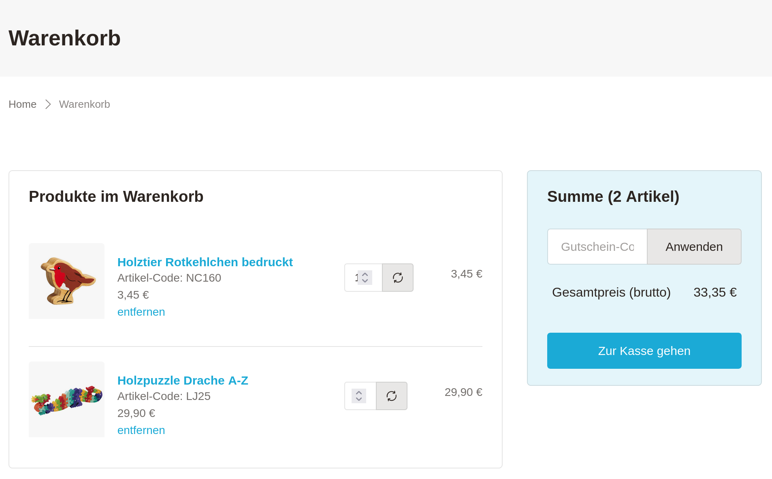The height and width of the screenshot is (479, 772).
Task: Refresh quantity for Holztier Rotkehlchen bedruckt
Action: 397,278
